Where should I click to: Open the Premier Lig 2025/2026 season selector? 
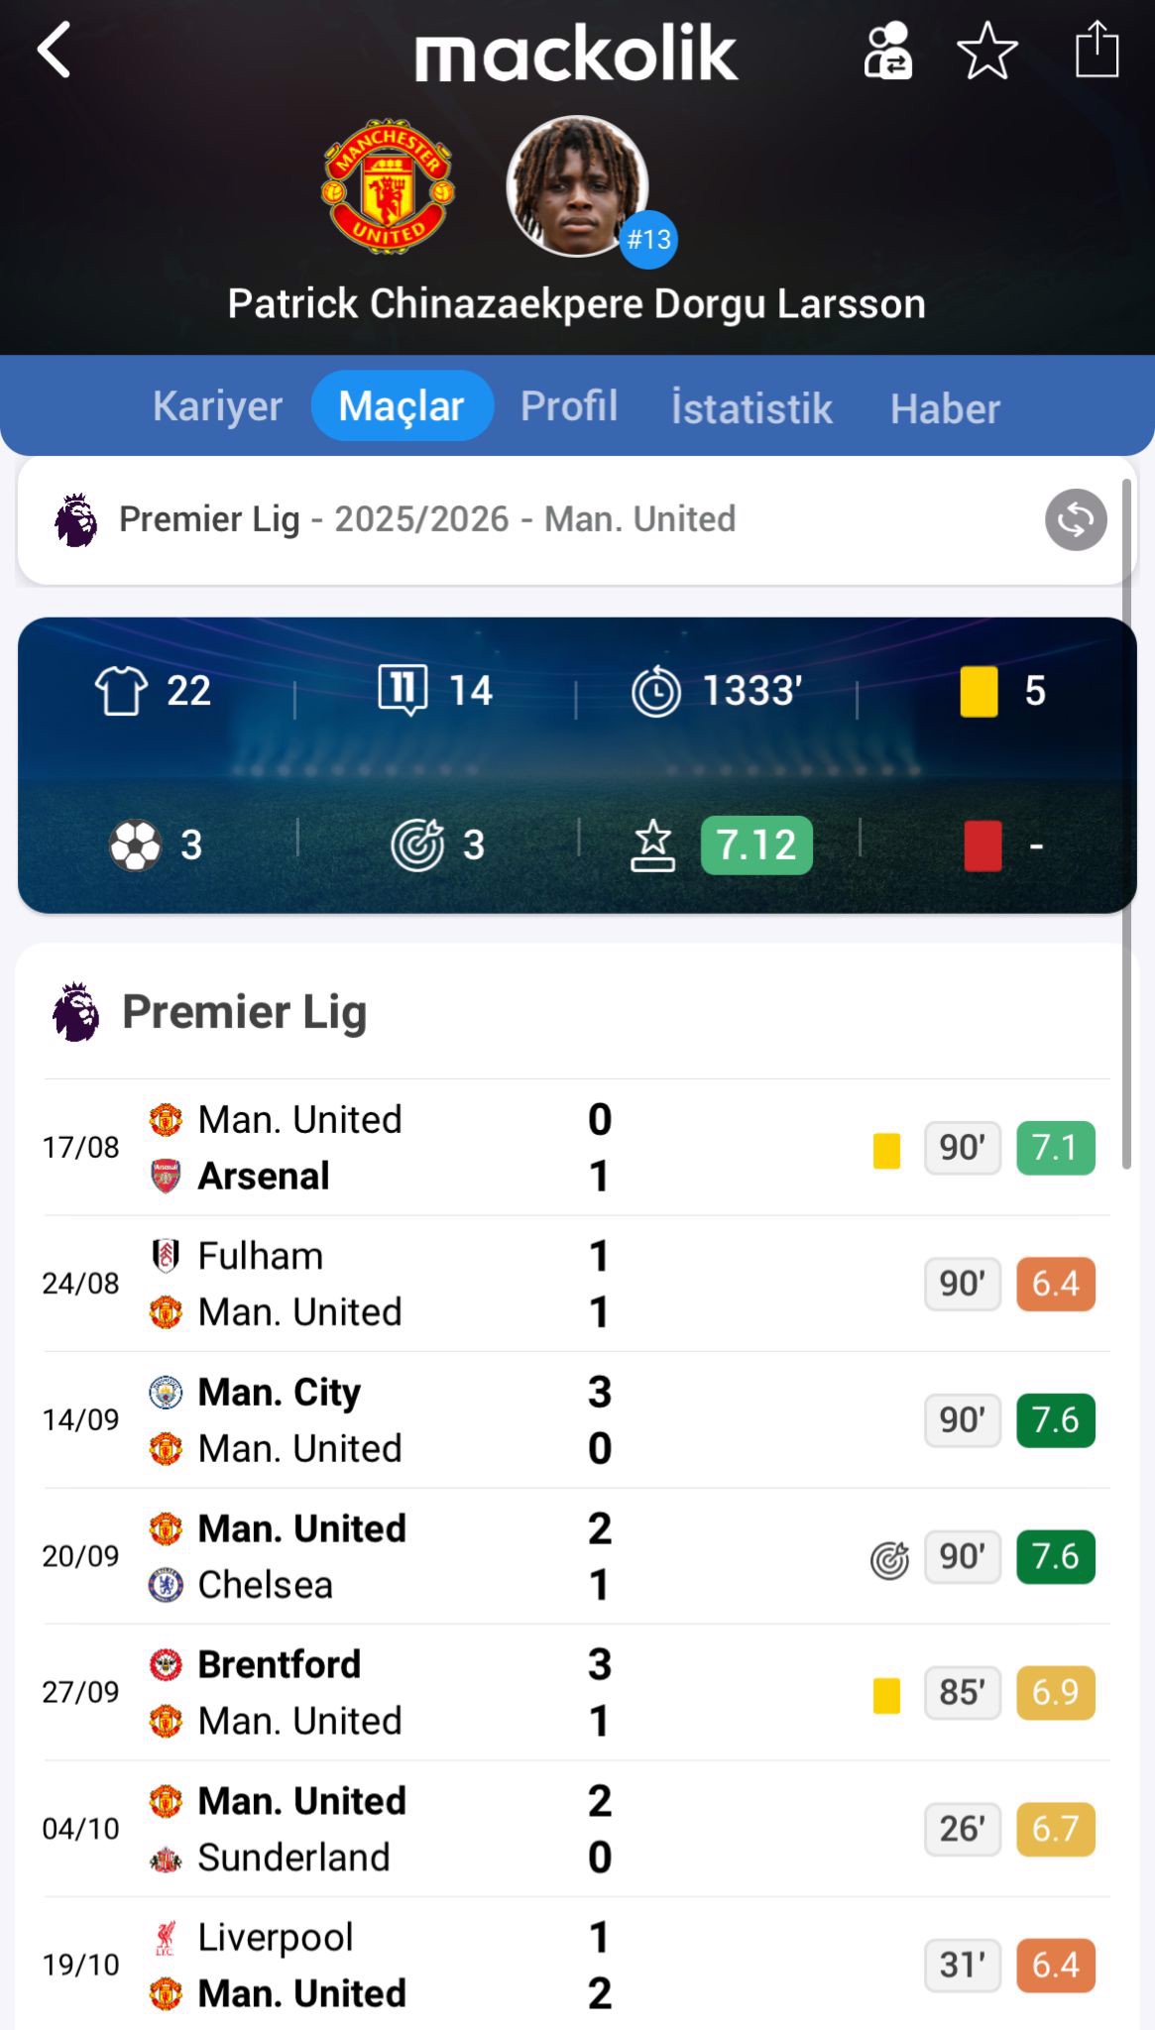tap(426, 519)
